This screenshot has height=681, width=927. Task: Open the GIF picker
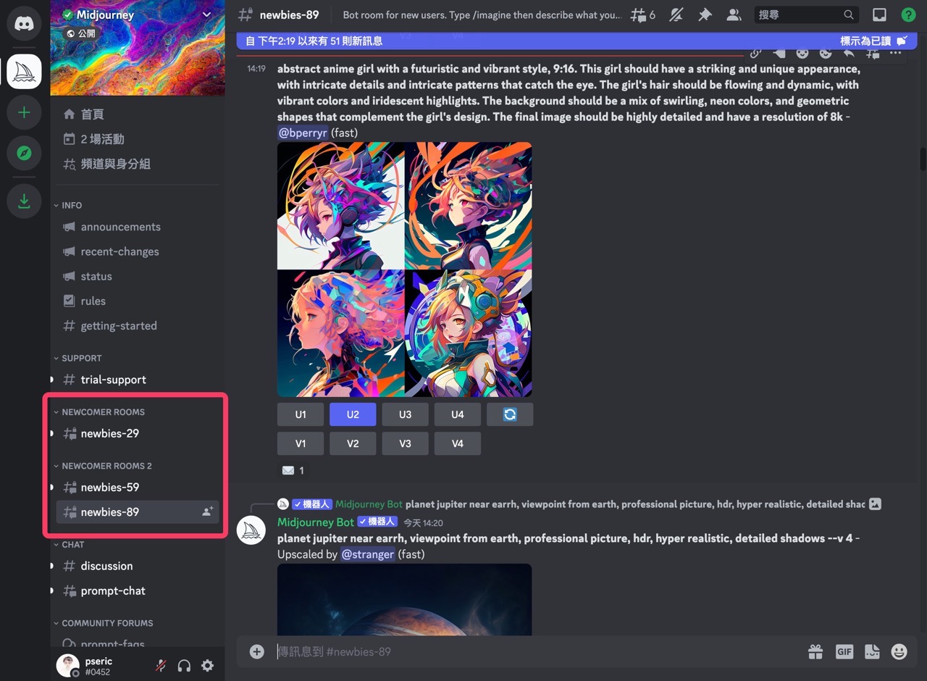844,651
